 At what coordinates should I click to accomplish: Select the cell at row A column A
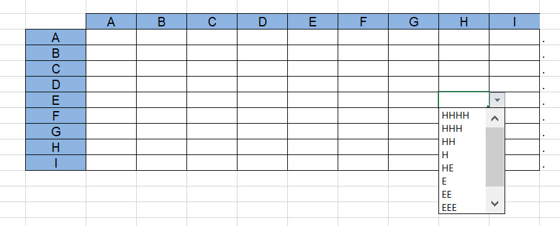click(111, 37)
